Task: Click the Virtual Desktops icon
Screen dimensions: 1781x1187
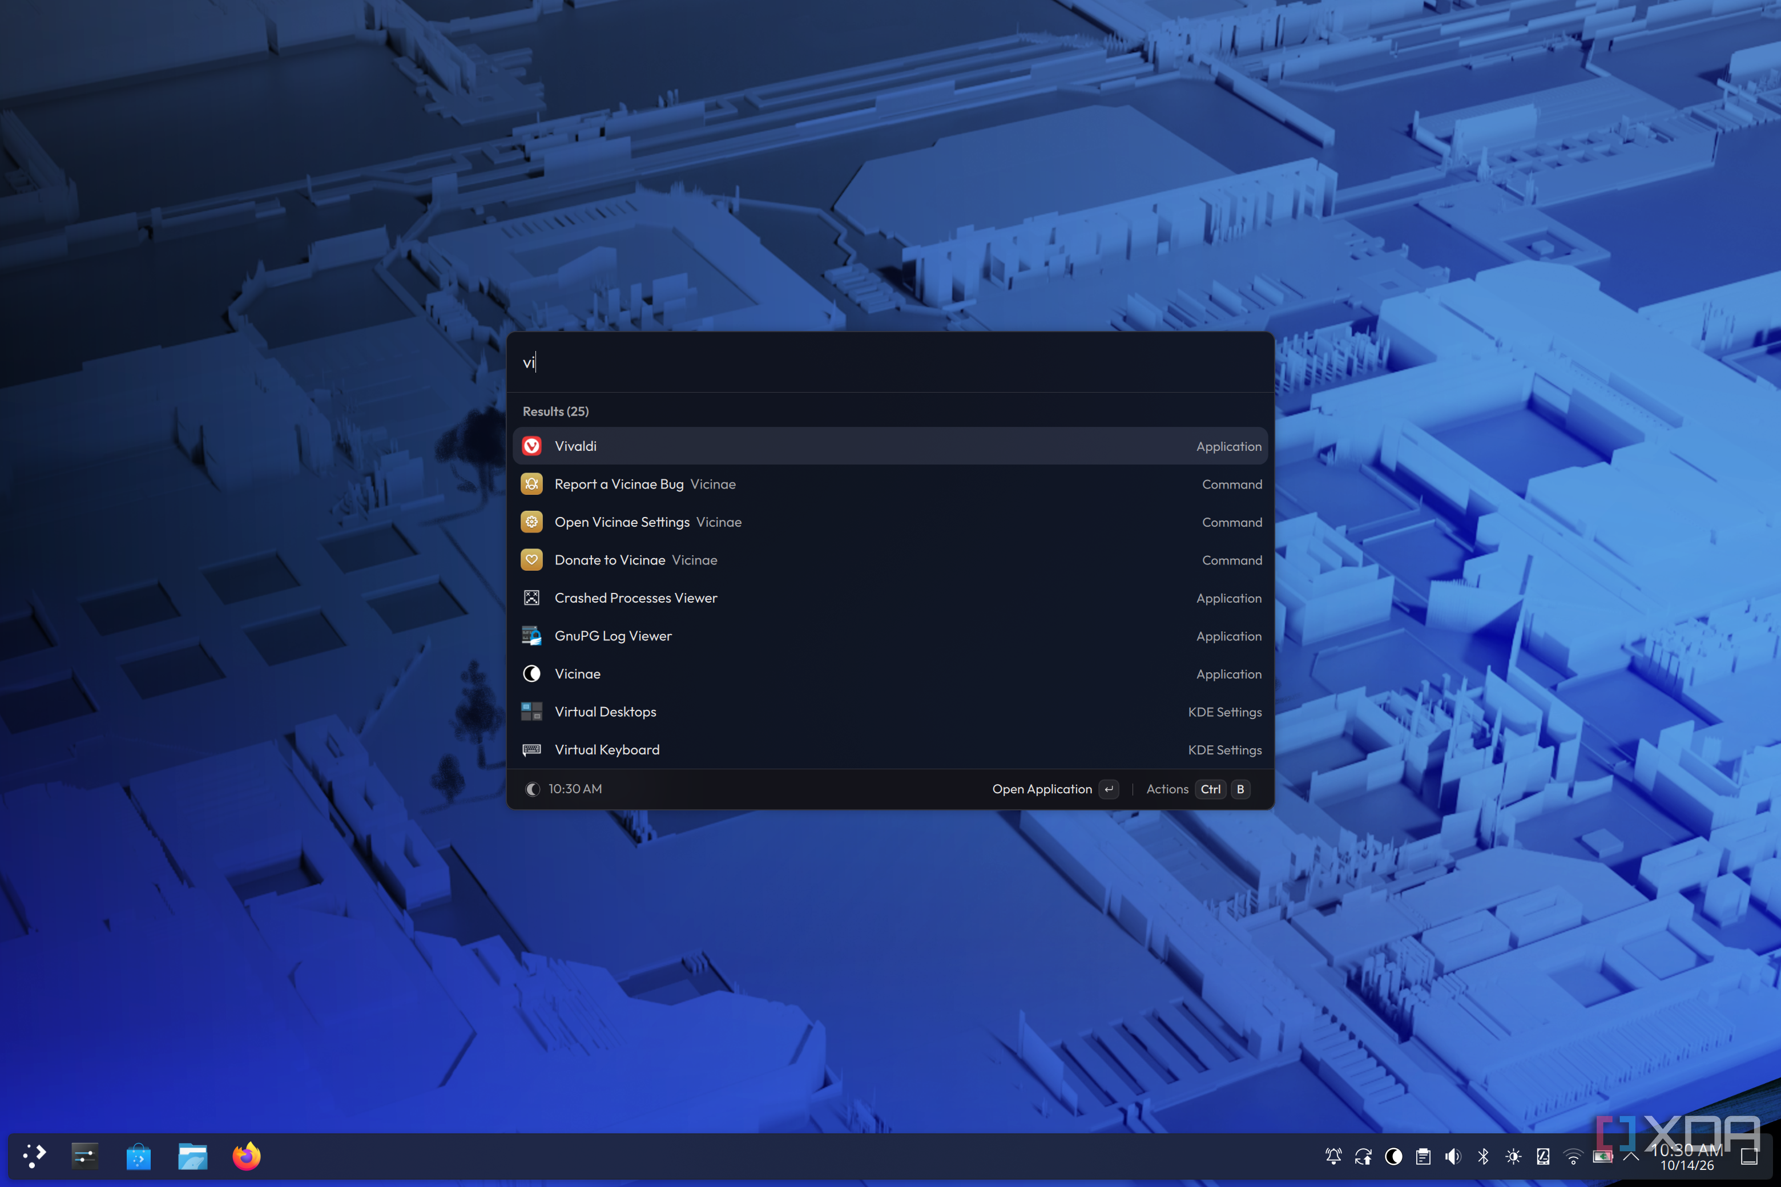Action: [531, 711]
